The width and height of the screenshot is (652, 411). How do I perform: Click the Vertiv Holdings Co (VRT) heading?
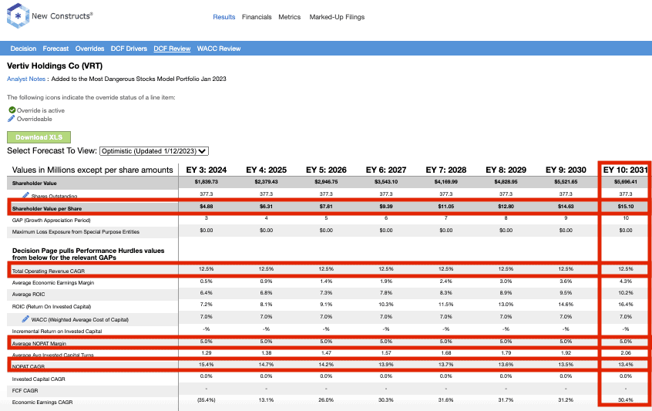(x=55, y=66)
